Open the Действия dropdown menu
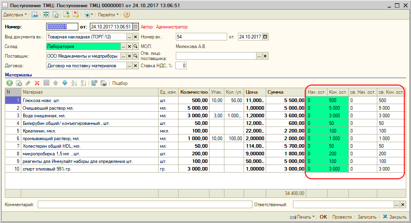The image size is (411, 223). coord(15,15)
